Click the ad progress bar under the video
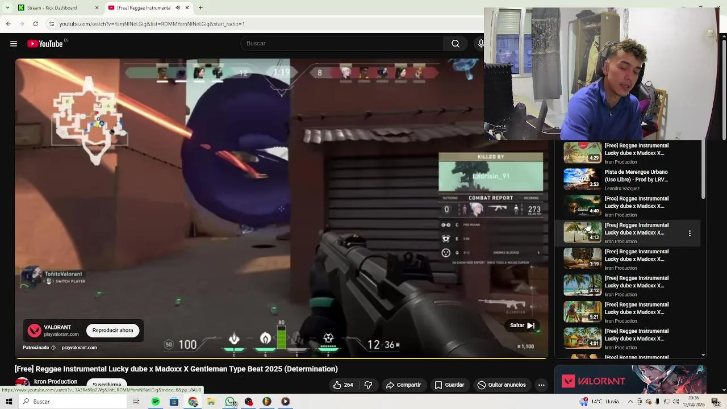Viewport: 727px width, 409px height. pyautogui.click(x=281, y=358)
